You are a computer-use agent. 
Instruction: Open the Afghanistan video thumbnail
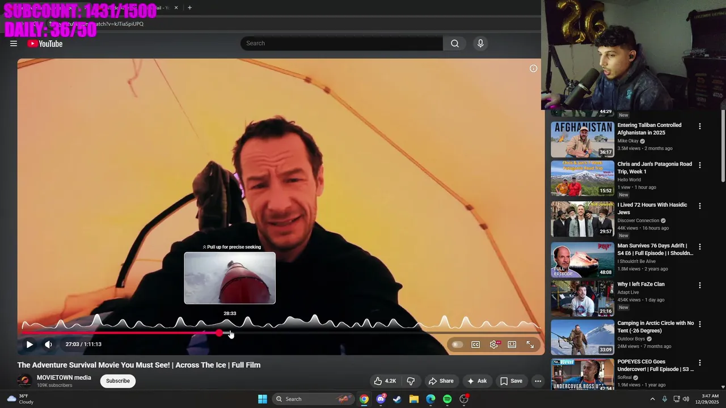coord(583,139)
